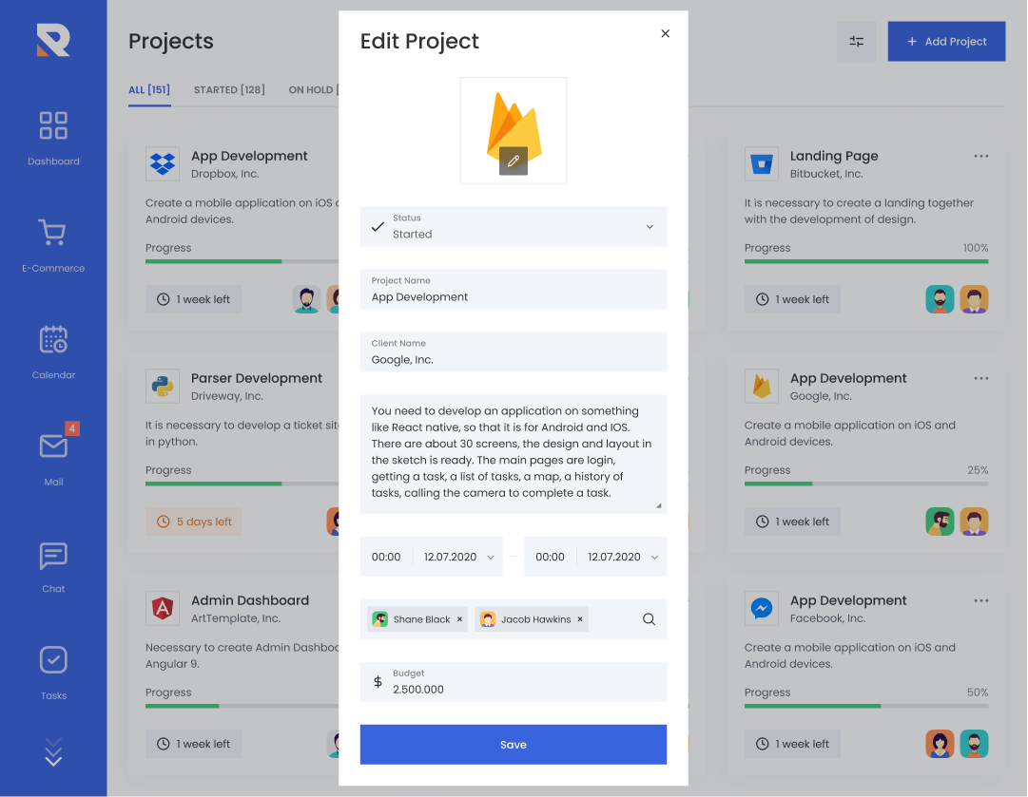Click the pencil edit icon on project logo
The width and height of the screenshot is (1028, 797).
tap(514, 161)
